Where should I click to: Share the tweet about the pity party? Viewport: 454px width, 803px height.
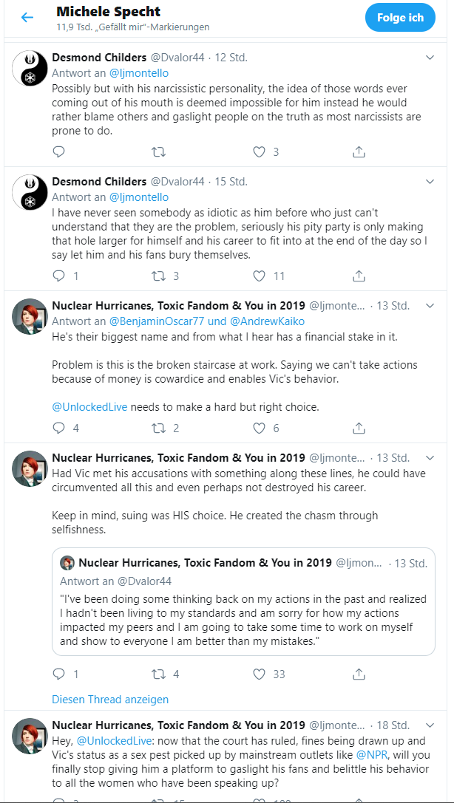[x=359, y=276]
